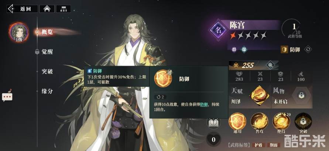
Task: Tap the heart affection counter
Action: click(x=213, y=140)
